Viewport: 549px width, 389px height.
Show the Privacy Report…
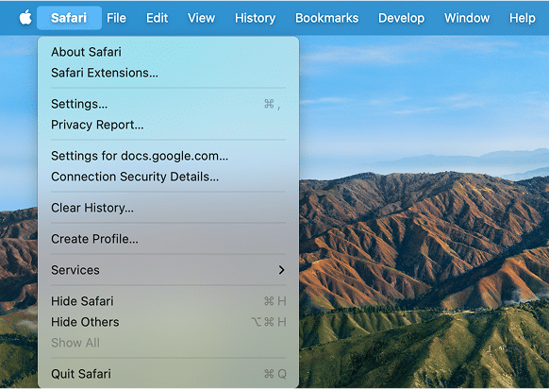168,125
